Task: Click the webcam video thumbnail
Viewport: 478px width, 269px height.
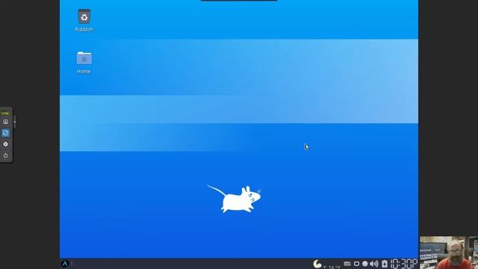Action: coord(448,253)
